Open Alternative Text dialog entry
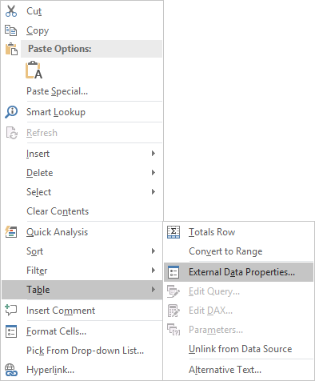The image size is (315, 381). (238, 370)
